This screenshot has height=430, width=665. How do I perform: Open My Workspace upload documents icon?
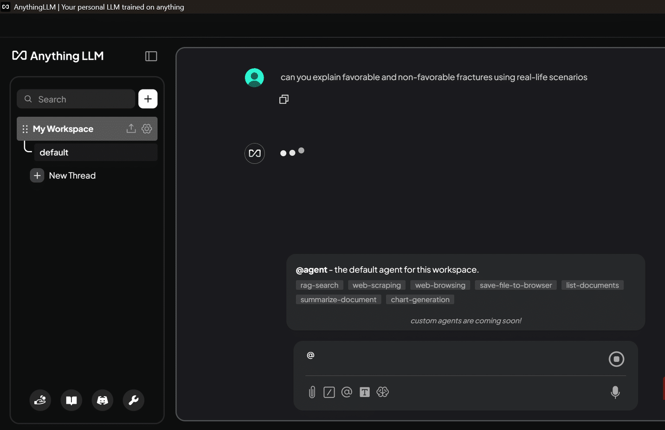point(131,128)
